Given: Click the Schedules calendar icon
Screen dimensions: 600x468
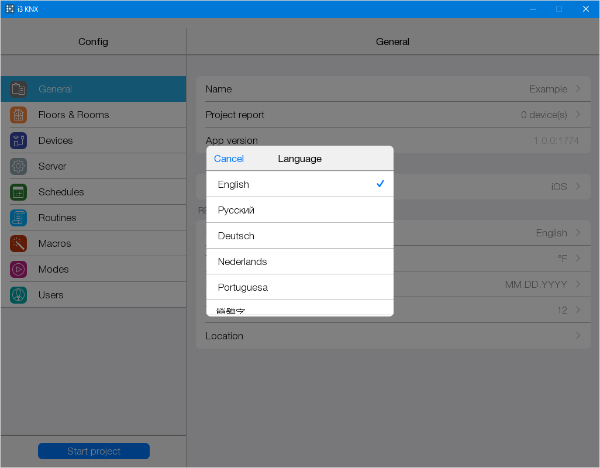Looking at the screenshot, I should tap(18, 192).
